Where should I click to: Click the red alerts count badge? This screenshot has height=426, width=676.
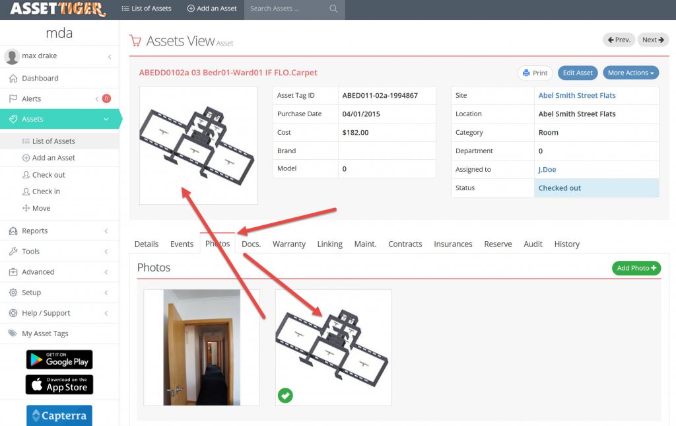tap(106, 99)
